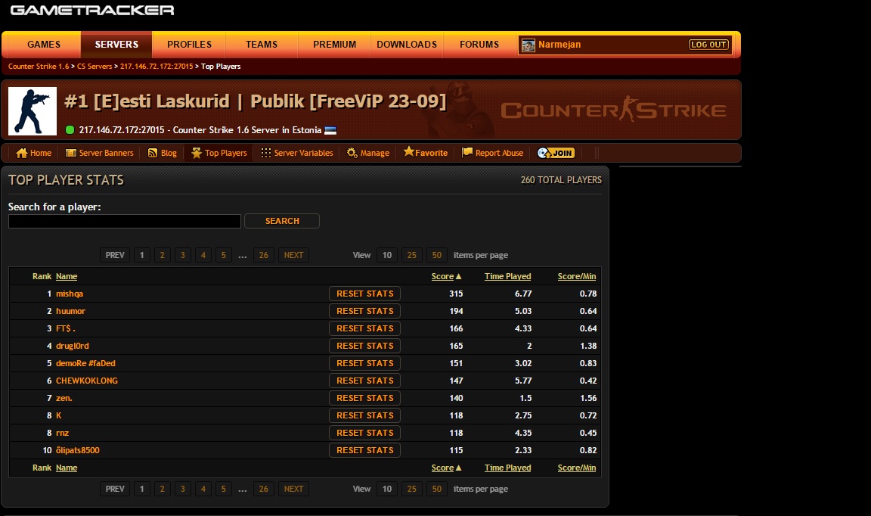Click the Top Players star icon
Viewport: 871px width, 516px height.
(196, 153)
